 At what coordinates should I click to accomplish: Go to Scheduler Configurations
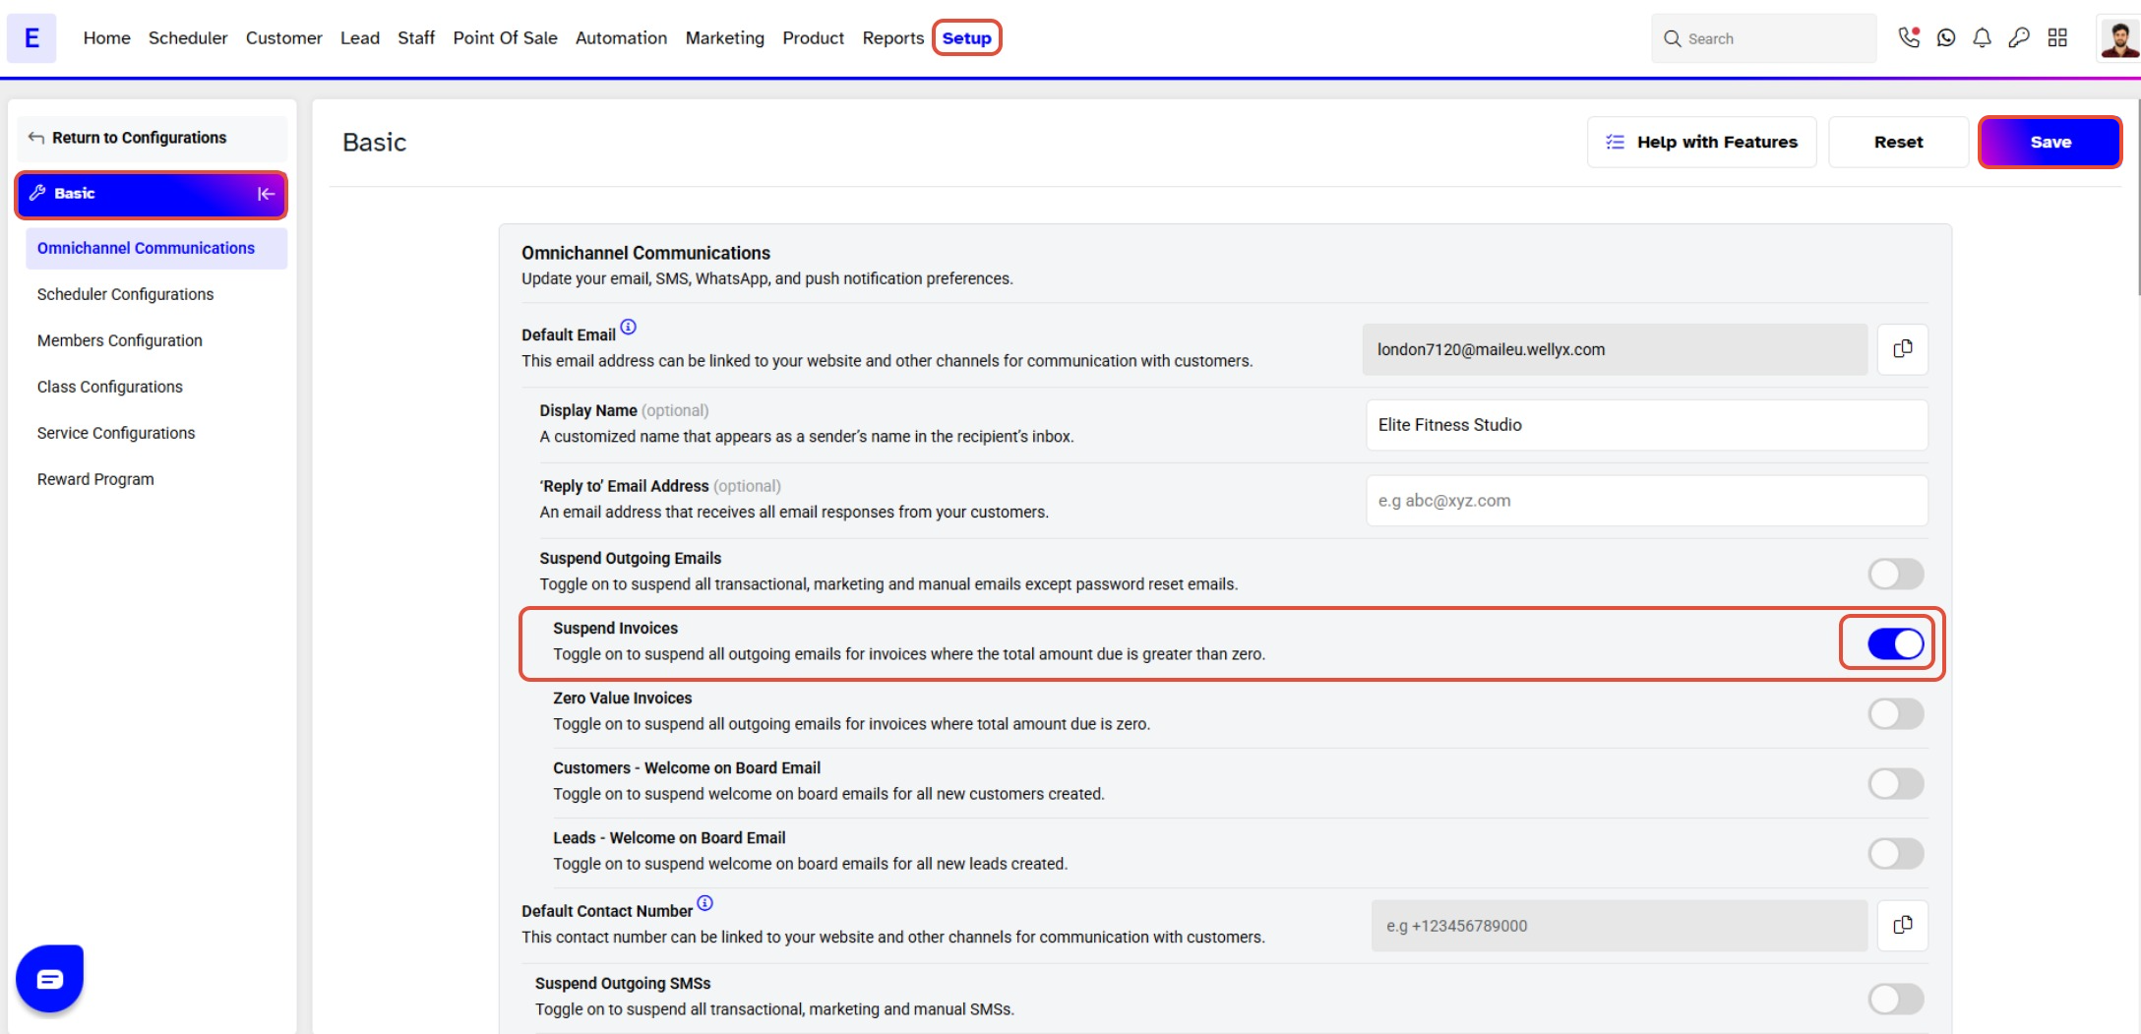[125, 294]
